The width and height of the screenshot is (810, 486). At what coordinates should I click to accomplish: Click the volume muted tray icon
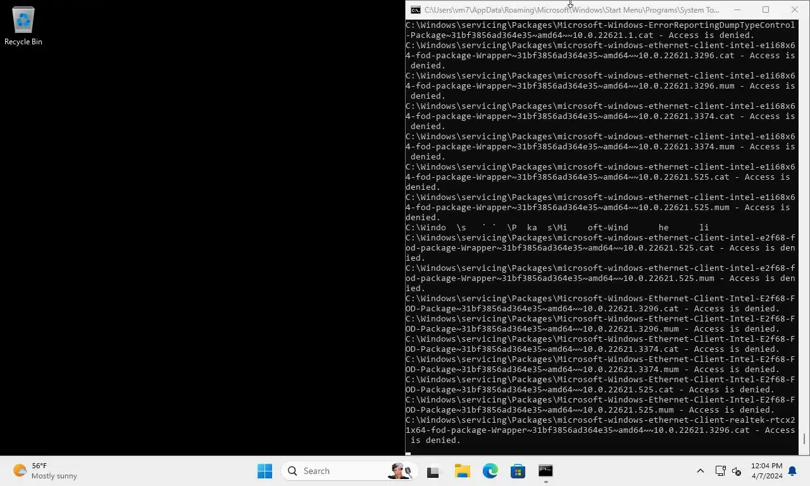tap(737, 471)
